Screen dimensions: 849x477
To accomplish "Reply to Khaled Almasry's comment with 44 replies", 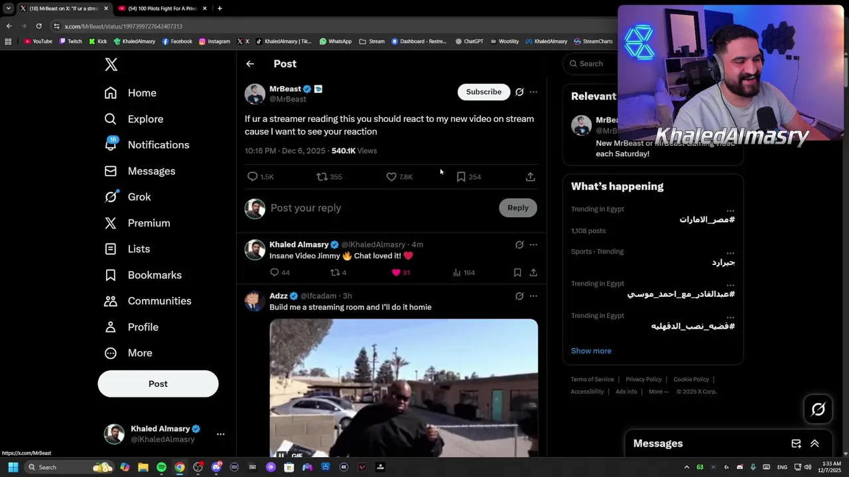I will [275, 272].
